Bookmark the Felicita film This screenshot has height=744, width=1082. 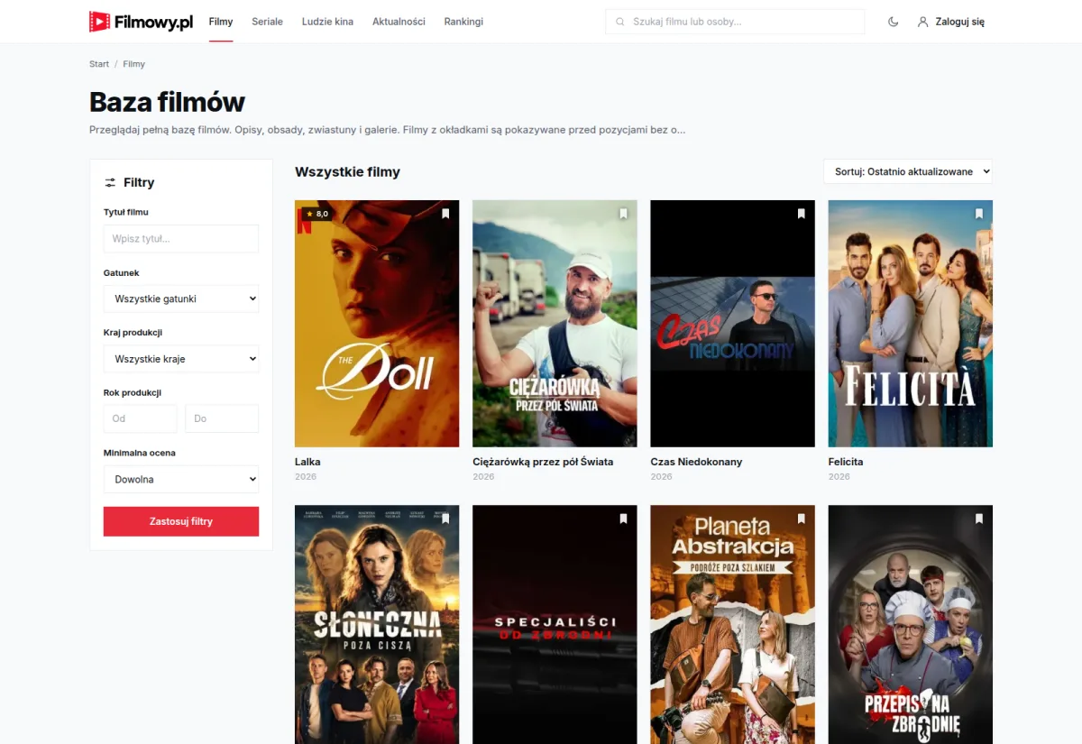click(x=978, y=214)
